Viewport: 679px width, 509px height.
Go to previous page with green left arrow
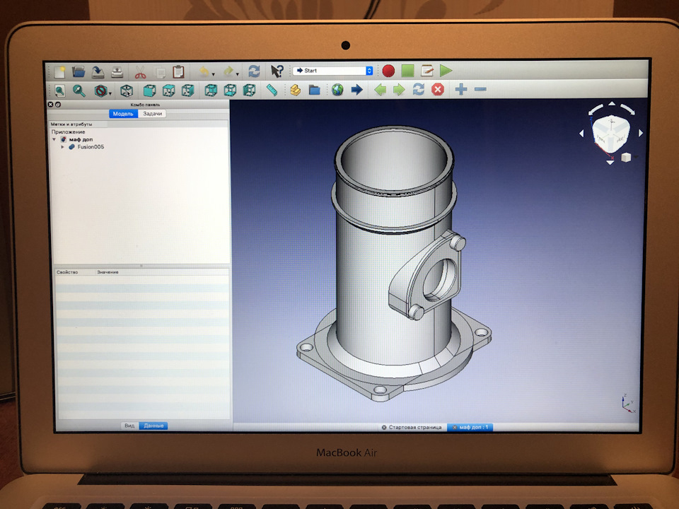point(381,90)
